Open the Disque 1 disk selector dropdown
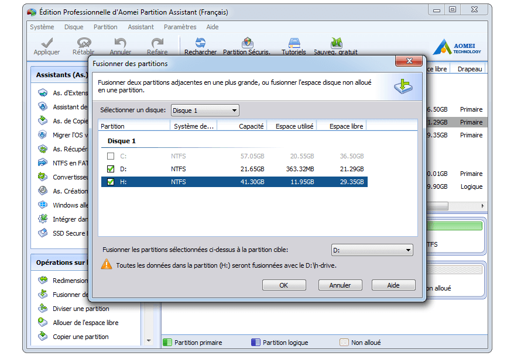Viewport: 514px width, 356px height. tap(205, 110)
